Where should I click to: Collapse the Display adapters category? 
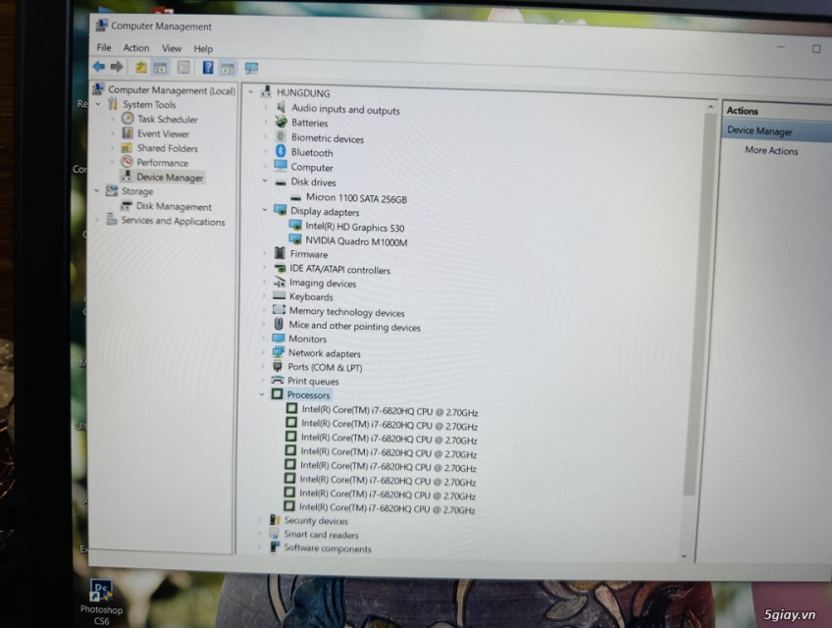265,211
